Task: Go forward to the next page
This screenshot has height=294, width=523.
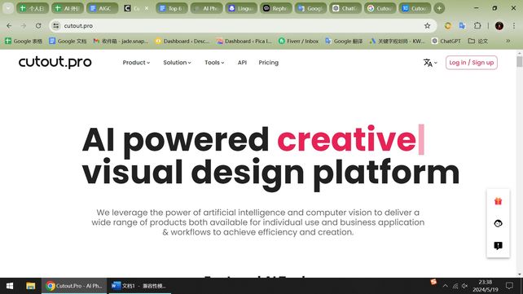Action: [x=24, y=26]
